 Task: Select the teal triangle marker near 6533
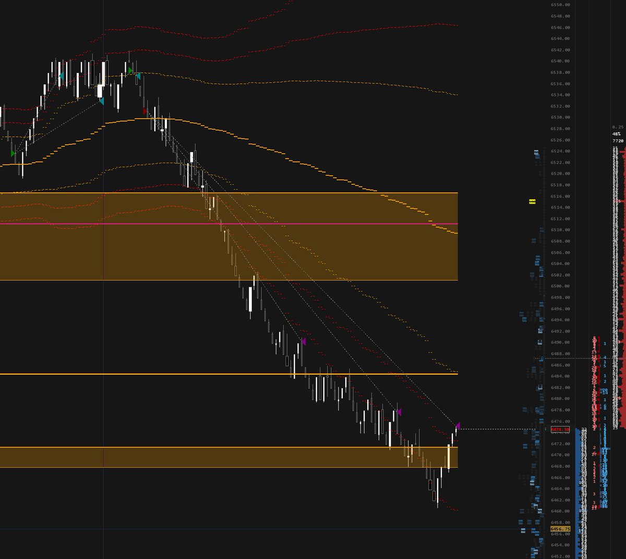point(101,101)
